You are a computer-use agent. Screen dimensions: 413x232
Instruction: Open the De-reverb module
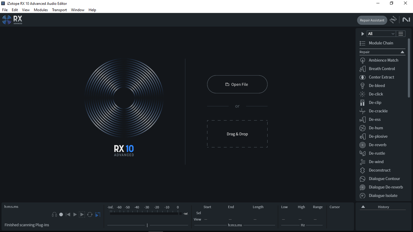point(377,145)
